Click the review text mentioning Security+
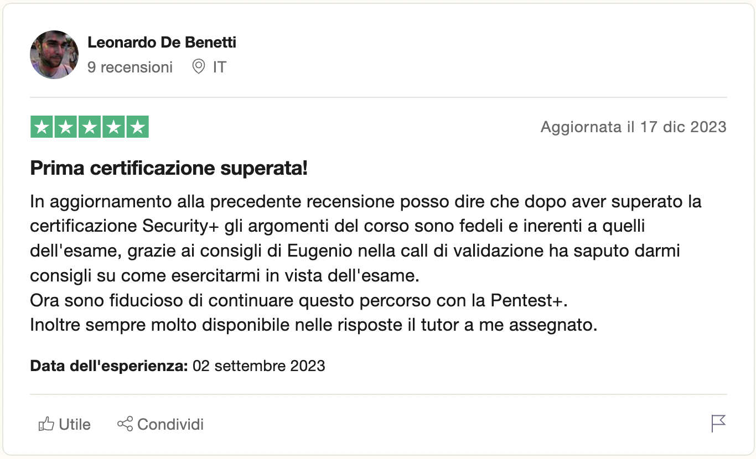756x459 pixels. [365, 226]
